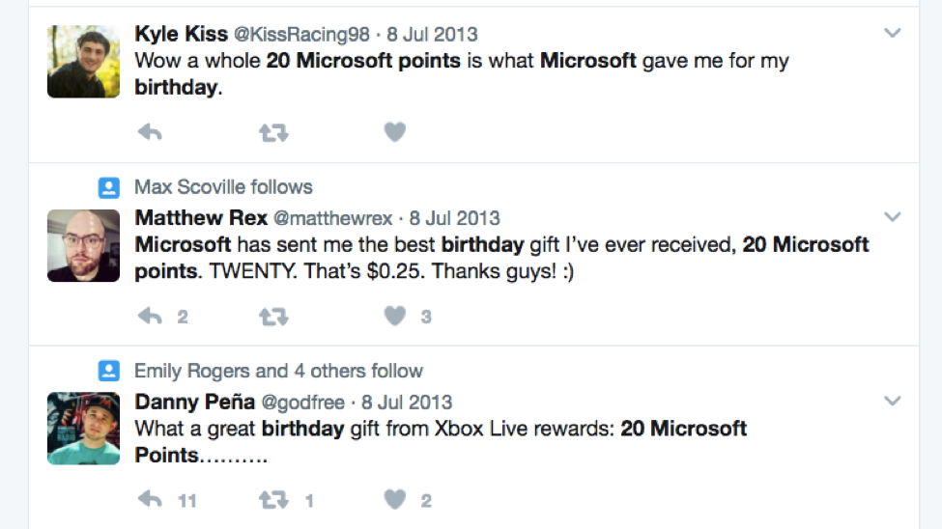Screen dimensions: 942x529
Task: Open the Max Scoville follows link
Action: point(223,186)
